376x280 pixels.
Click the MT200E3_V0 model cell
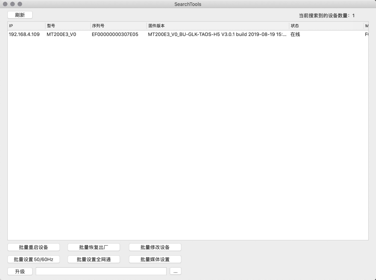[61, 34]
